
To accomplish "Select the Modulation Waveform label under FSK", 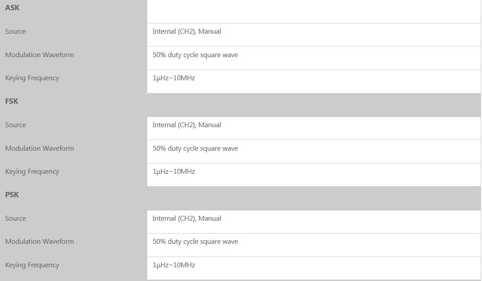I will 39,148.
